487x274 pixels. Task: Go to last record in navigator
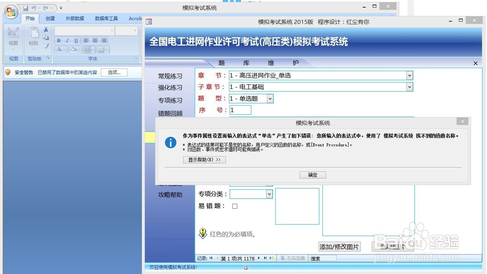[x=265, y=258]
